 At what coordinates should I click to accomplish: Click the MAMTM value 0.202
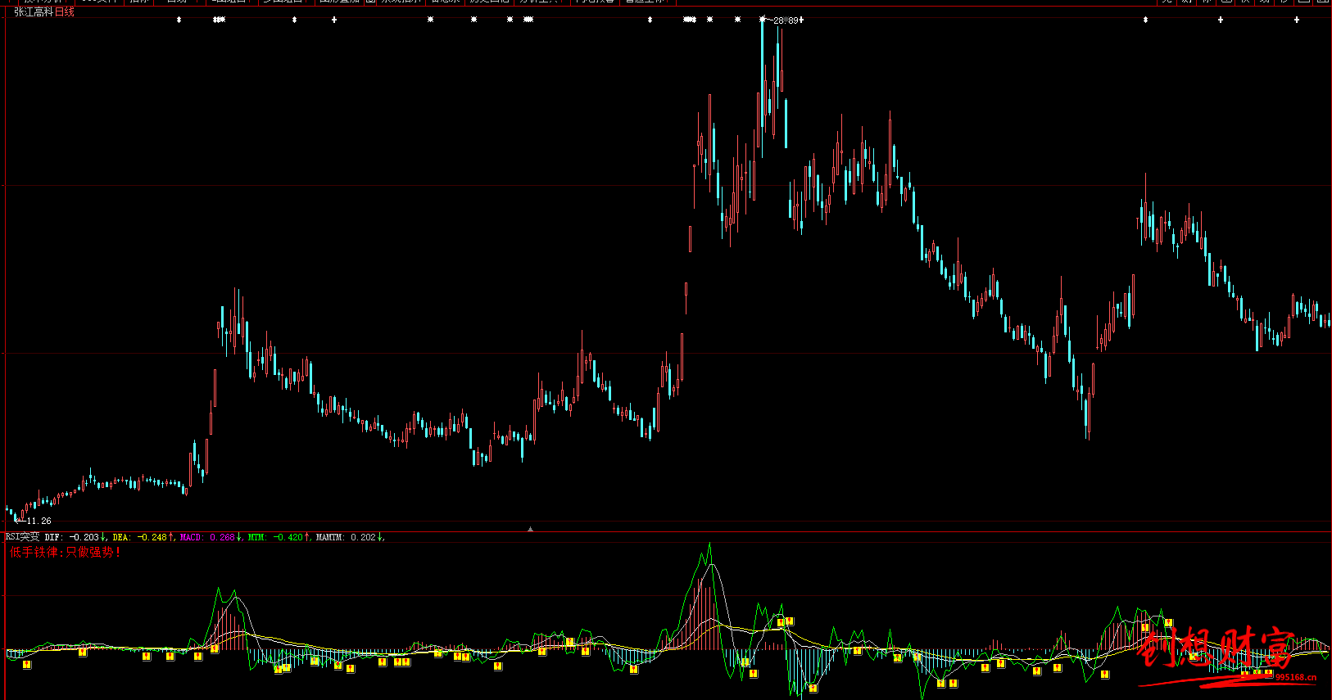[x=363, y=537]
